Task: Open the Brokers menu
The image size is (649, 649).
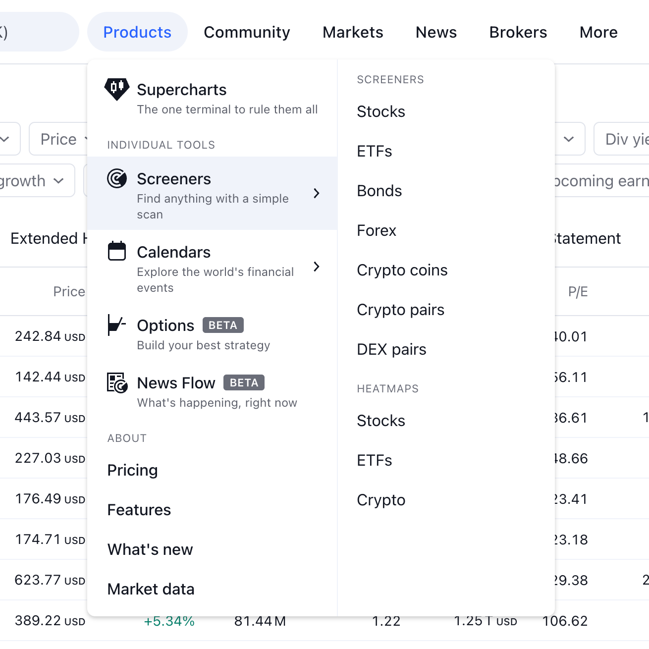Action: [518, 32]
